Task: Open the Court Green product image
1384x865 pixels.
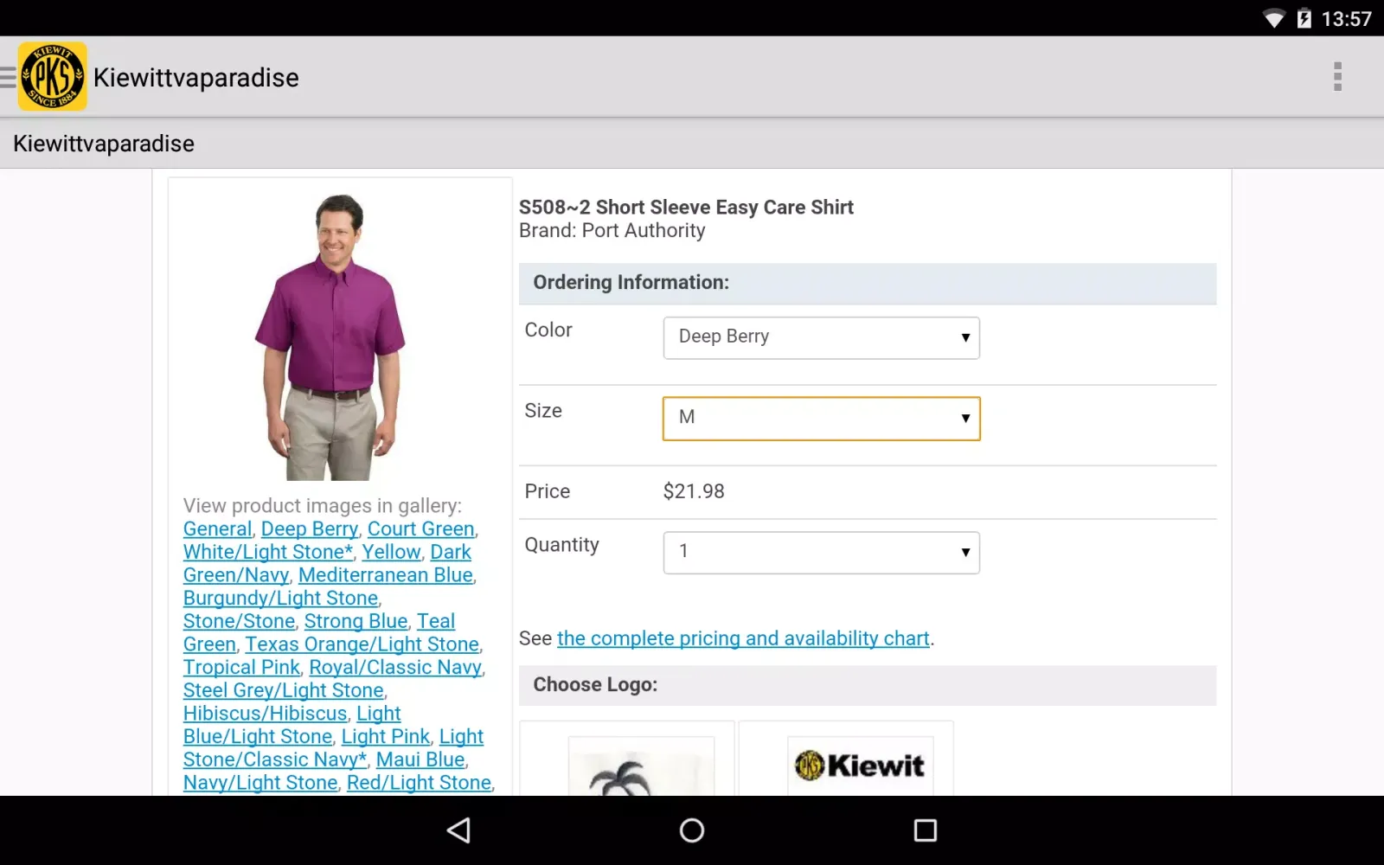Action: (x=420, y=529)
